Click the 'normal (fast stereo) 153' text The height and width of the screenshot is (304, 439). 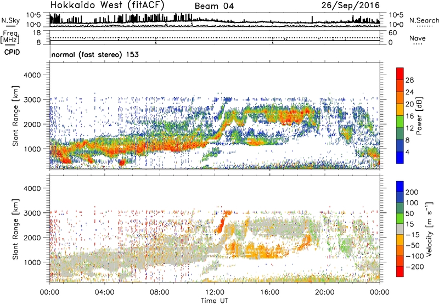click(95, 54)
